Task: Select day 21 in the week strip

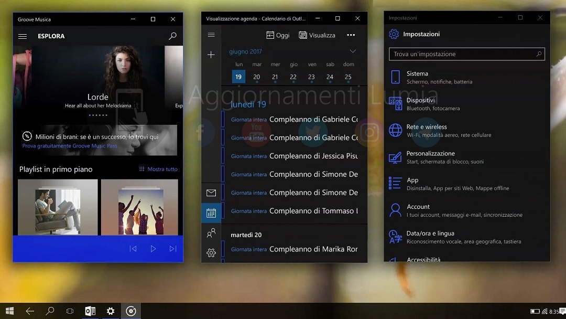Action: click(275, 77)
